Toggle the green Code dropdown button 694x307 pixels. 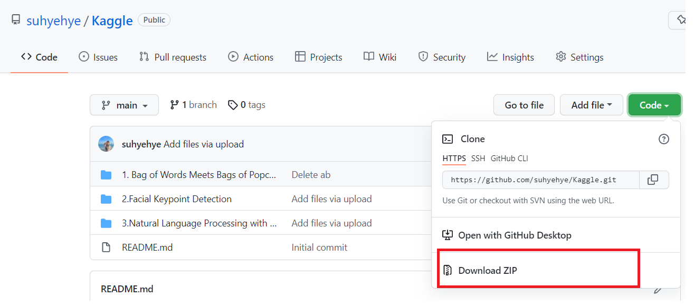click(654, 105)
